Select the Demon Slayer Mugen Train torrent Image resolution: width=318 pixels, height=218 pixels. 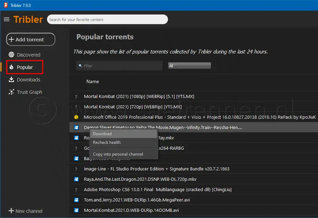(163, 127)
